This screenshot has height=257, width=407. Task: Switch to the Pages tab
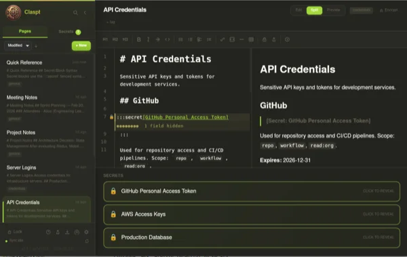25,31
